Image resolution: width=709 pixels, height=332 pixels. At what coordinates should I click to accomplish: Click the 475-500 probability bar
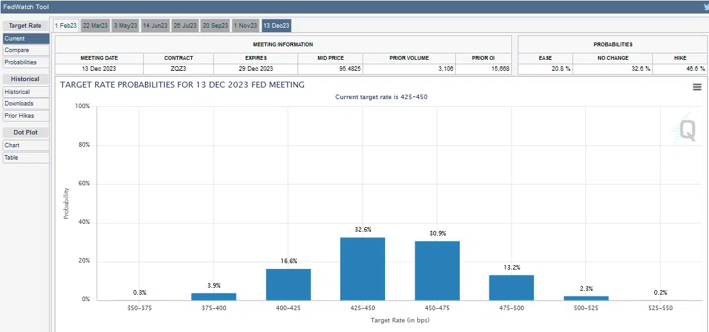pyautogui.click(x=511, y=288)
